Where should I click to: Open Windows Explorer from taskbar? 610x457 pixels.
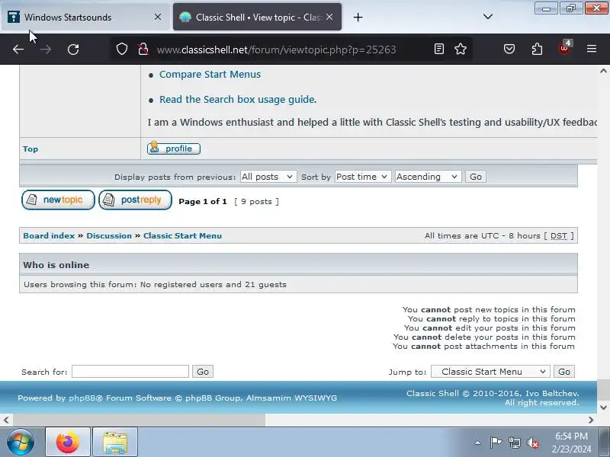coord(115,443)
